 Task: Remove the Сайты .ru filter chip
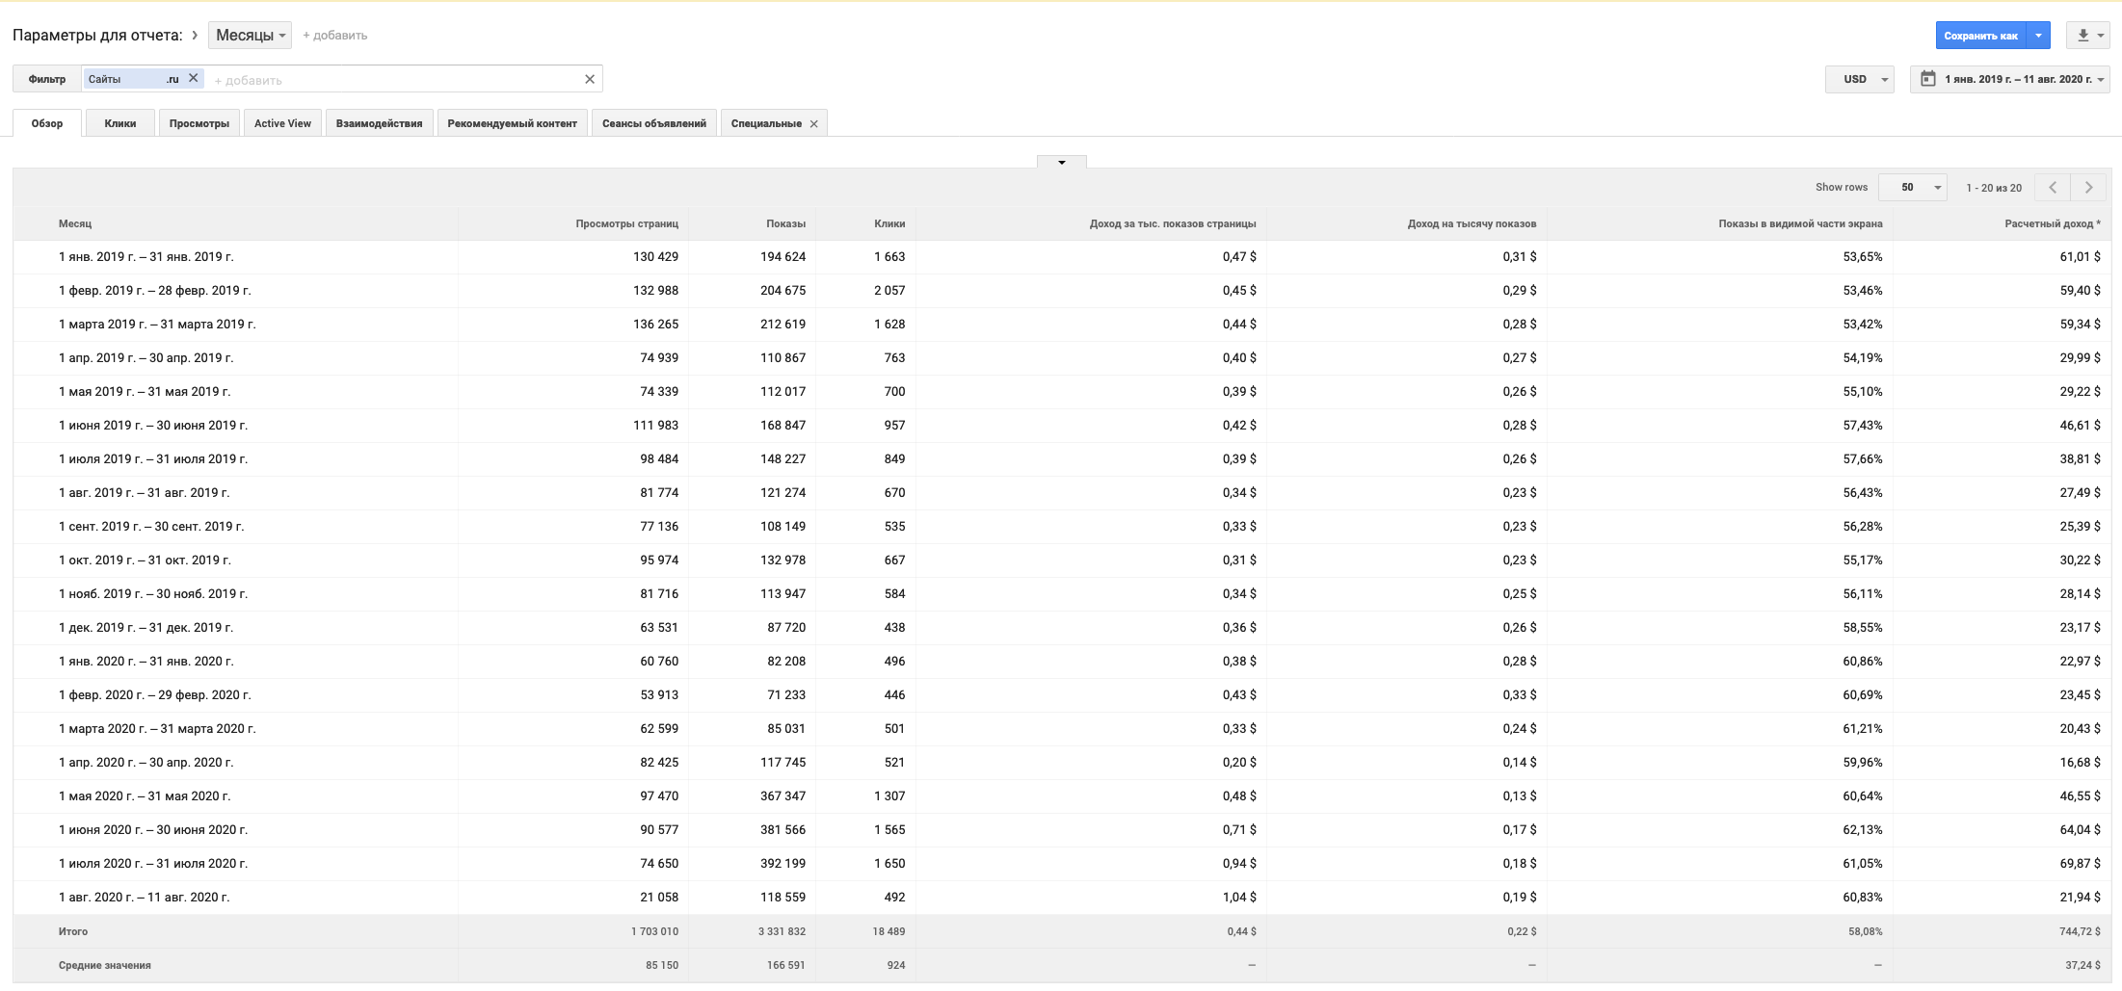click(194, 78)
